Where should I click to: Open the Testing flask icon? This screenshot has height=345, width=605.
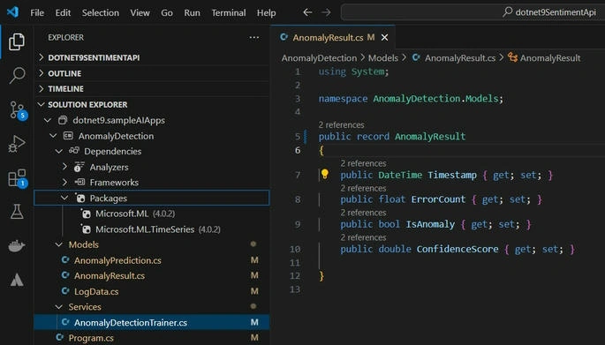pyautogui.click(x=17, y=211)
